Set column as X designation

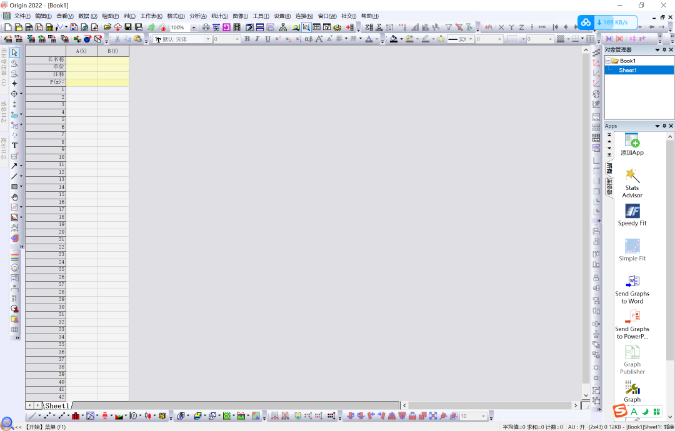[x=501, y=27]
